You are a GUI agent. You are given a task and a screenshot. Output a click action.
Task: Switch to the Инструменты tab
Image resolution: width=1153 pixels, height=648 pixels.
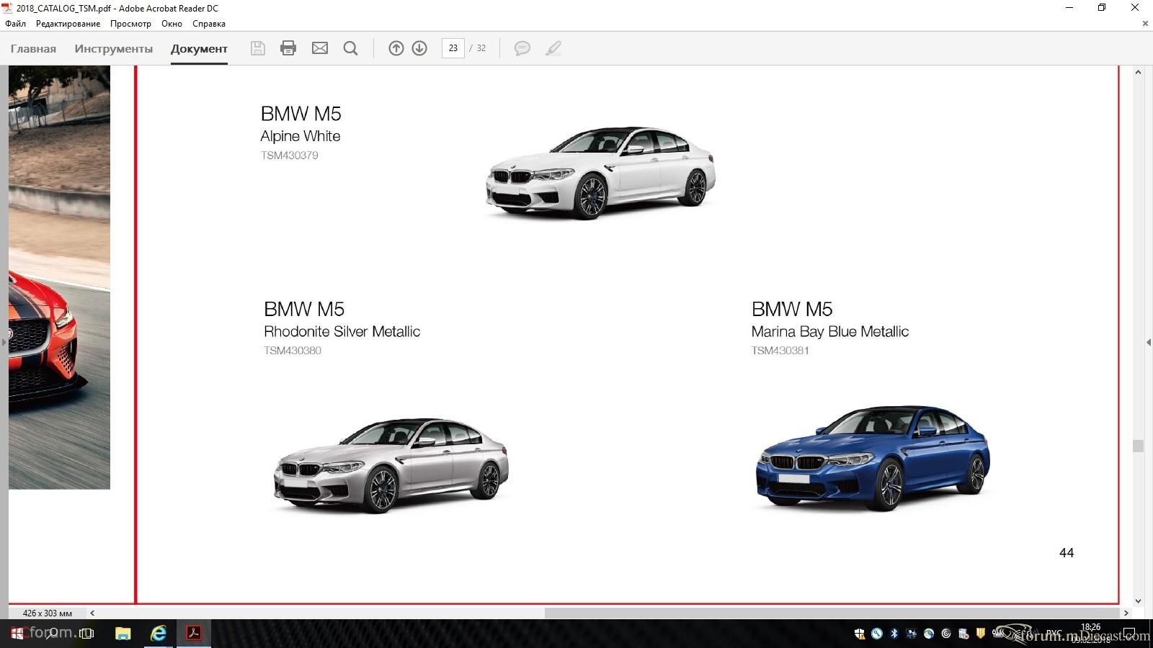pyautogui.click(x=114, y=48)
